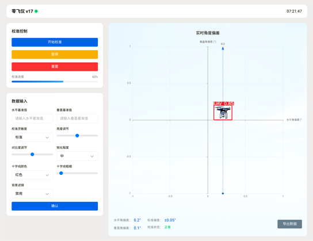The height and width of the screenshot is (241, 313).
Task: Click the 亮度调节 slider handle
Action: point(77,136)
